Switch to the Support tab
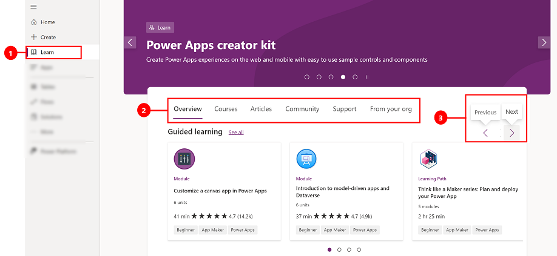Viewport: 557px width, 256px height. [345, 109]
